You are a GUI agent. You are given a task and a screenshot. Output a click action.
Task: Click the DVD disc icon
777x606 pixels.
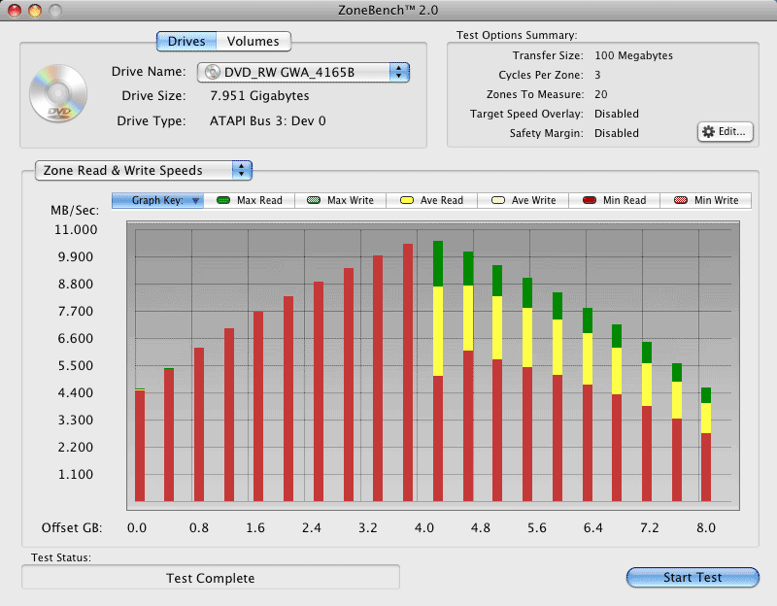[x=53, y=94]
